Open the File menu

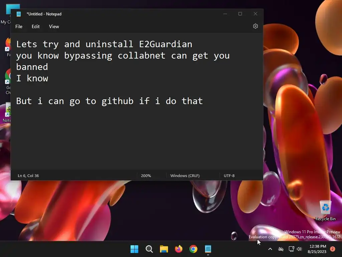point(19,26)
